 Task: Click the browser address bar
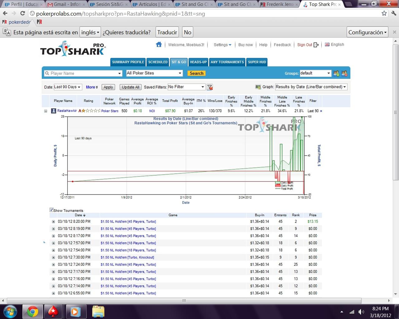click(204, 13)
